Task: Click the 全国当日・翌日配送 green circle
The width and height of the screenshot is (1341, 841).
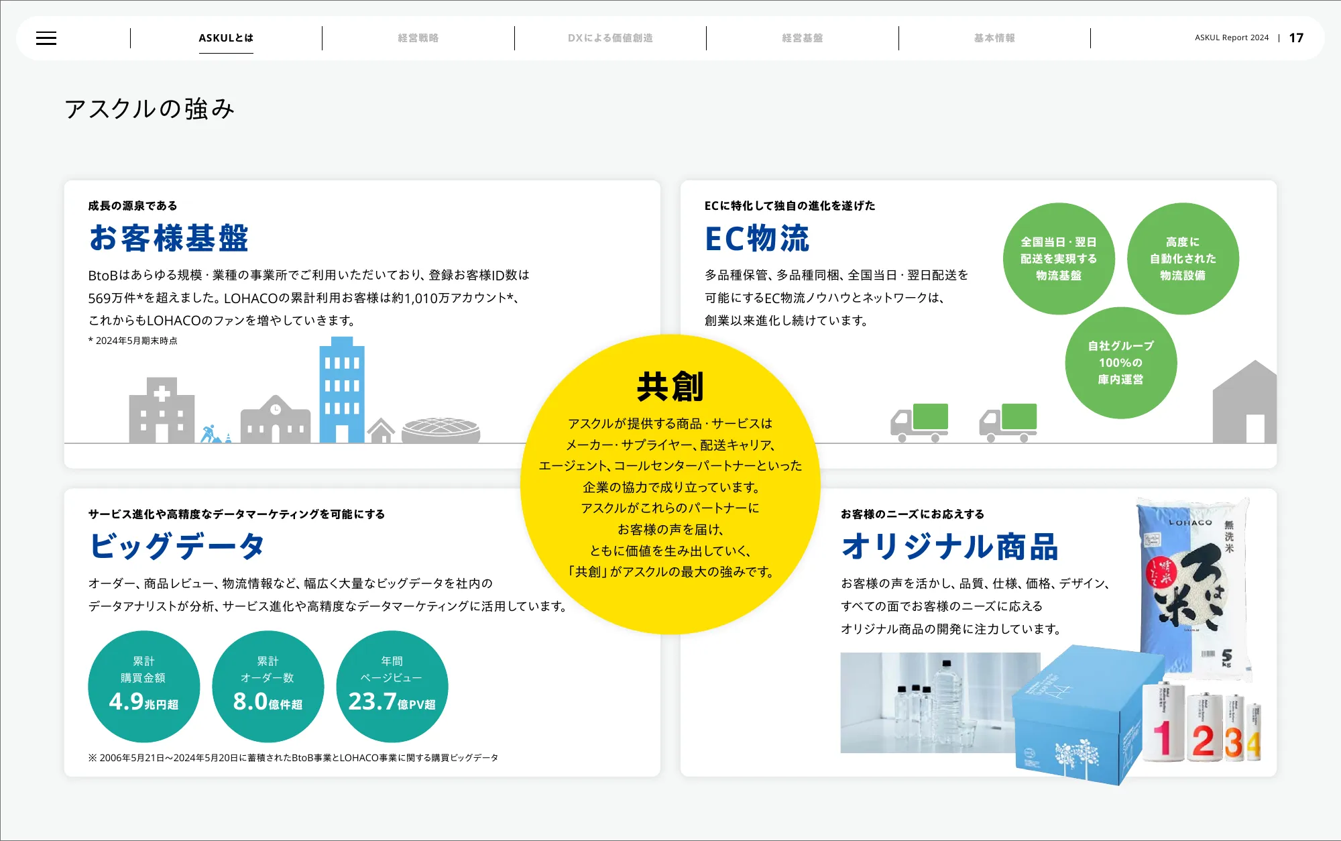Action: coord(1059,259)
